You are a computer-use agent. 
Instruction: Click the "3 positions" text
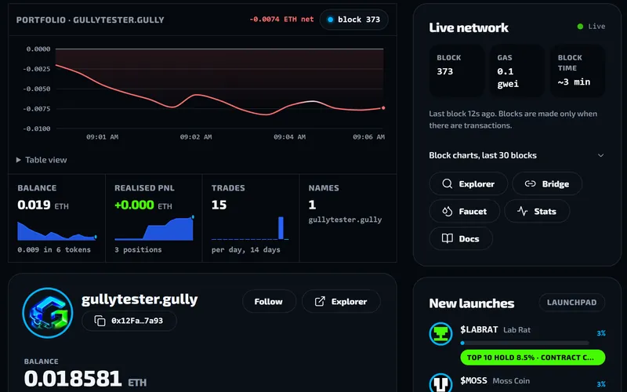pos(138,249)
